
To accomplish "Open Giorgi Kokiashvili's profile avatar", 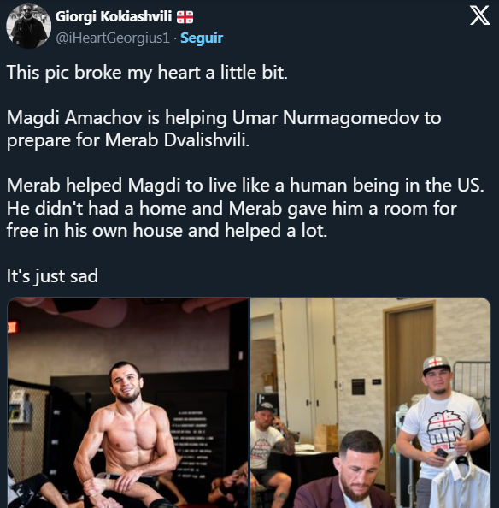I will 29,27.
